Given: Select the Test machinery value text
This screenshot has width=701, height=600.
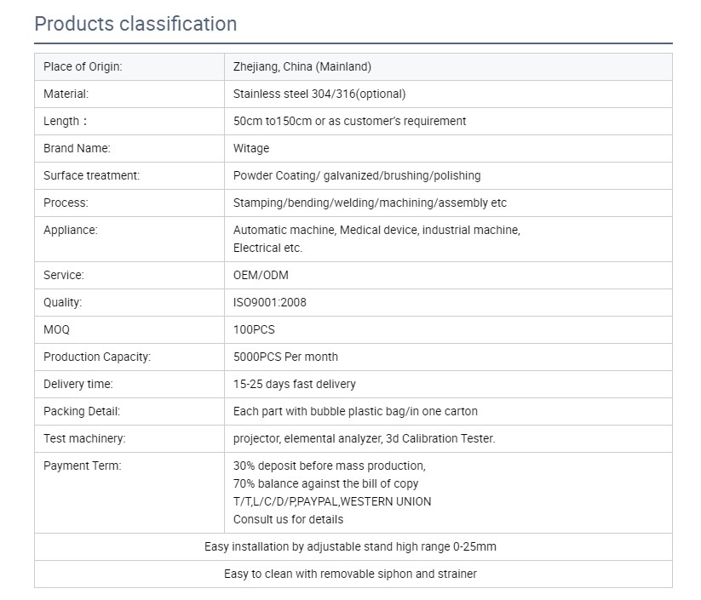Looking at the screenshot, I should pos(364,439).
